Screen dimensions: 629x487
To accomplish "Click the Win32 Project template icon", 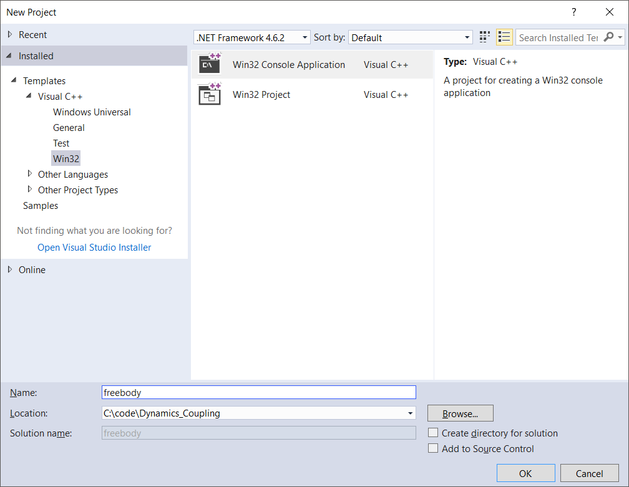I will pyautogui.click(x=209, y=95).
